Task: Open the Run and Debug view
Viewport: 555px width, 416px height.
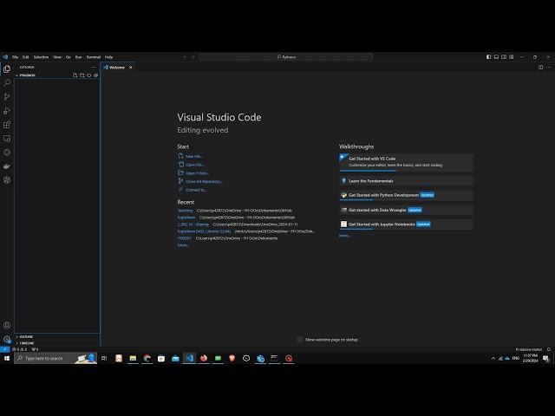Action: (x=7, y=111)
